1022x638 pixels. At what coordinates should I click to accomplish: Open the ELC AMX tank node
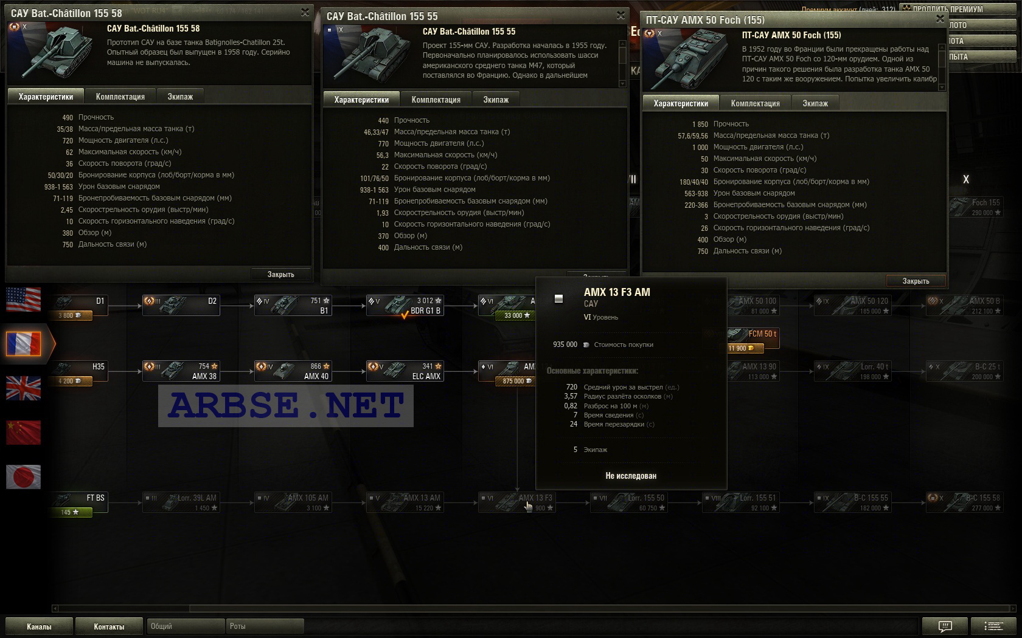[405, 371]
